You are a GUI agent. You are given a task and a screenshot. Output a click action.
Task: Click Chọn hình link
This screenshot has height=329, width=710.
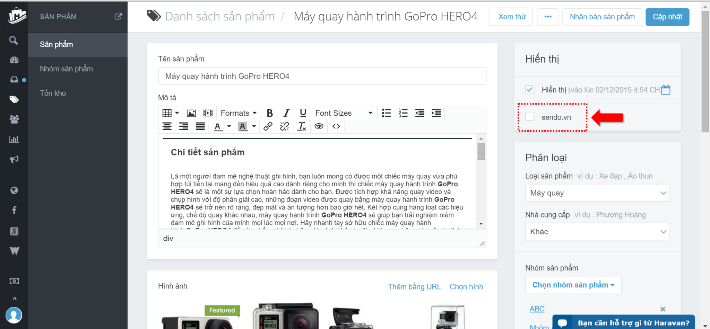tap(466, 287)
